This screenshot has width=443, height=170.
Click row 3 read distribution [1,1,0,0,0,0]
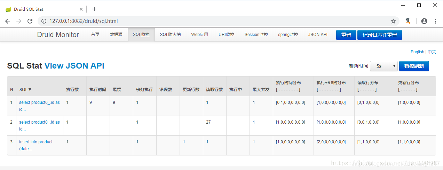(368, 142)
